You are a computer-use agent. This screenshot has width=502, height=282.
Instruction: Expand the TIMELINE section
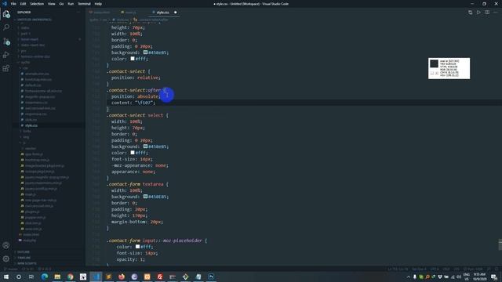pos(24,258)
